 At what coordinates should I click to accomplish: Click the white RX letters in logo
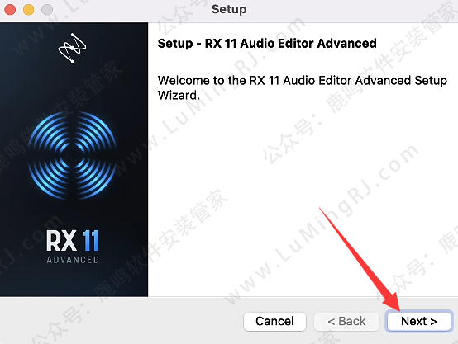[62, 241]
